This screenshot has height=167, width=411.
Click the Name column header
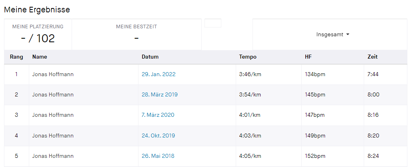40,57
